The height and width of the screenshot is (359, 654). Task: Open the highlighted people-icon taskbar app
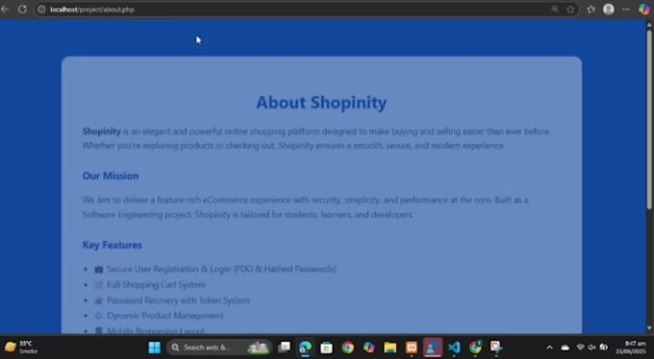[x=433, y=347]
